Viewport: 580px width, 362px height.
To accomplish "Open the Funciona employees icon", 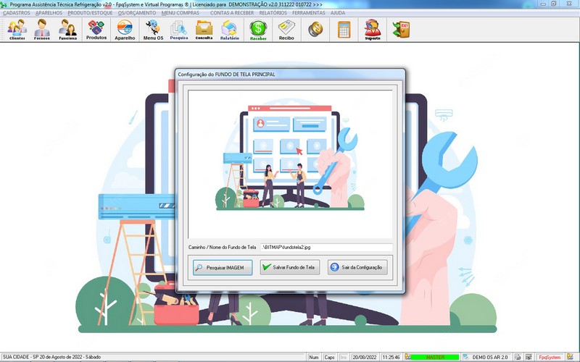I will pos(67,30).
